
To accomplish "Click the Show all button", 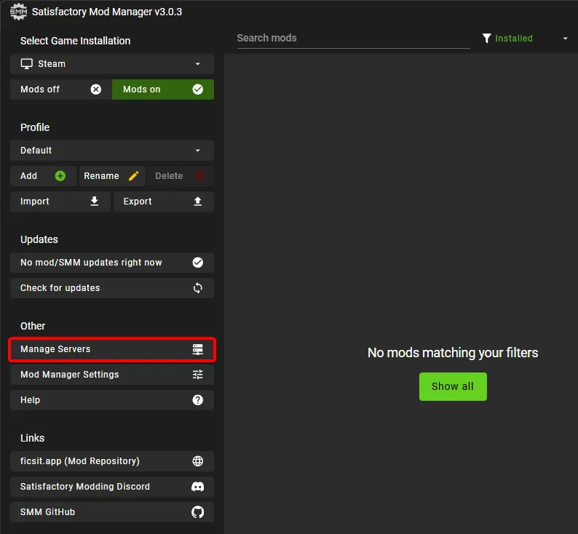I will 453,386.
